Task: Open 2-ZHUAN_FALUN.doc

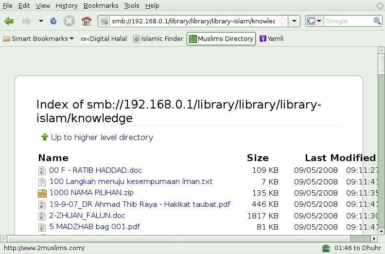Action: tap(87, 216)
